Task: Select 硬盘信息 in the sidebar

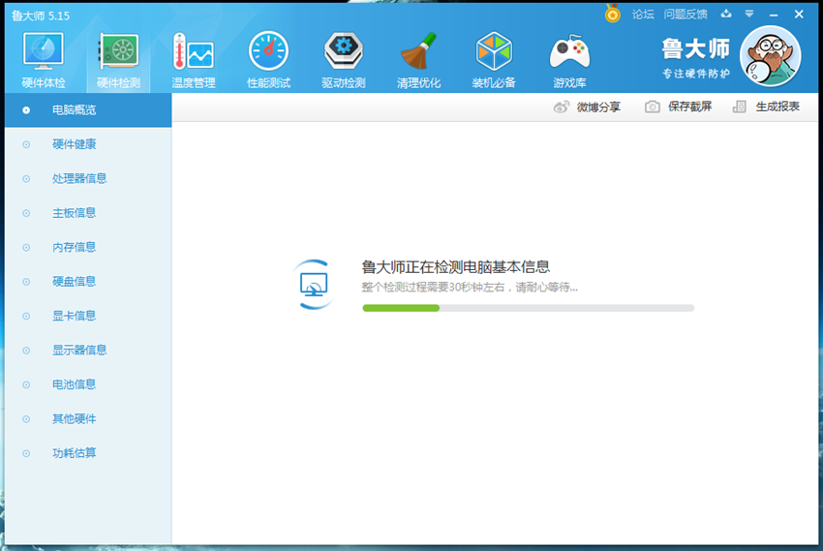Action: click(88, 282)
